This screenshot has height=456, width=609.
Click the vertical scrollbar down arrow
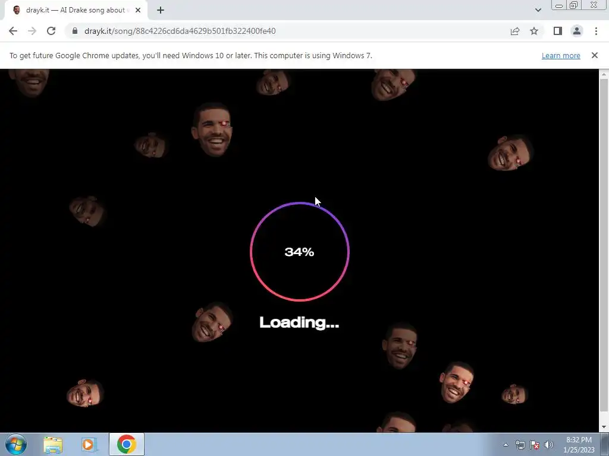[x=604, y=427]
